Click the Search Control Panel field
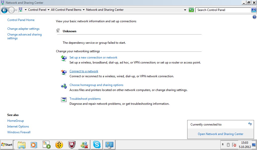 pyautogui.click(x=223, y=10)
